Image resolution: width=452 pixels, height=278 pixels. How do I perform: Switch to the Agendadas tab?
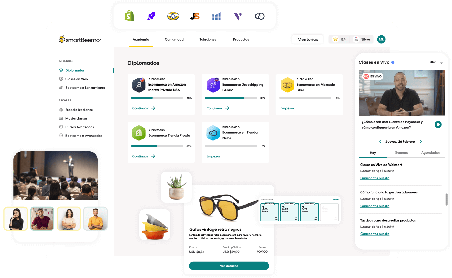click(430, 153)
